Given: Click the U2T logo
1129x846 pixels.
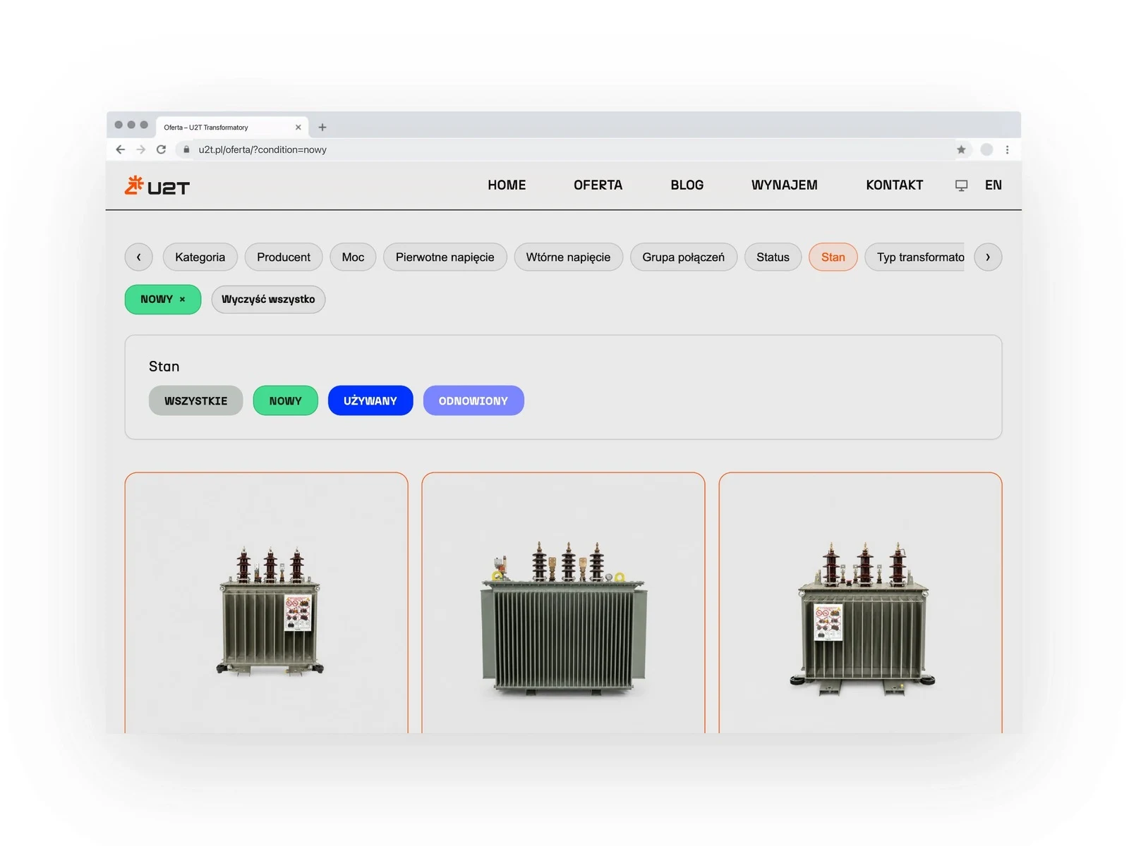Looking at the screenshot, I should coord(157,185).
